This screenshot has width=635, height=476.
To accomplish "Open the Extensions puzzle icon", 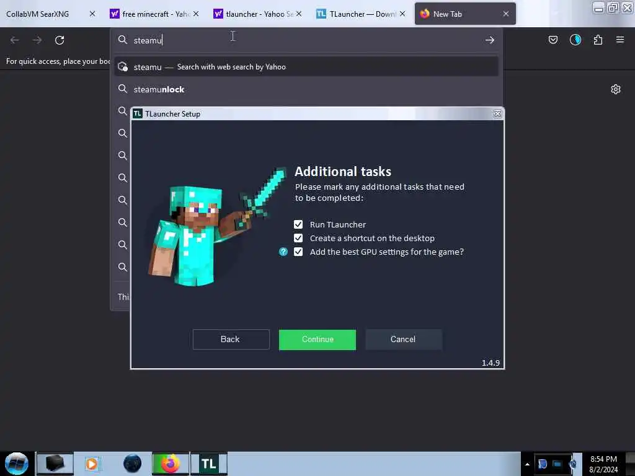I will 598,40.
